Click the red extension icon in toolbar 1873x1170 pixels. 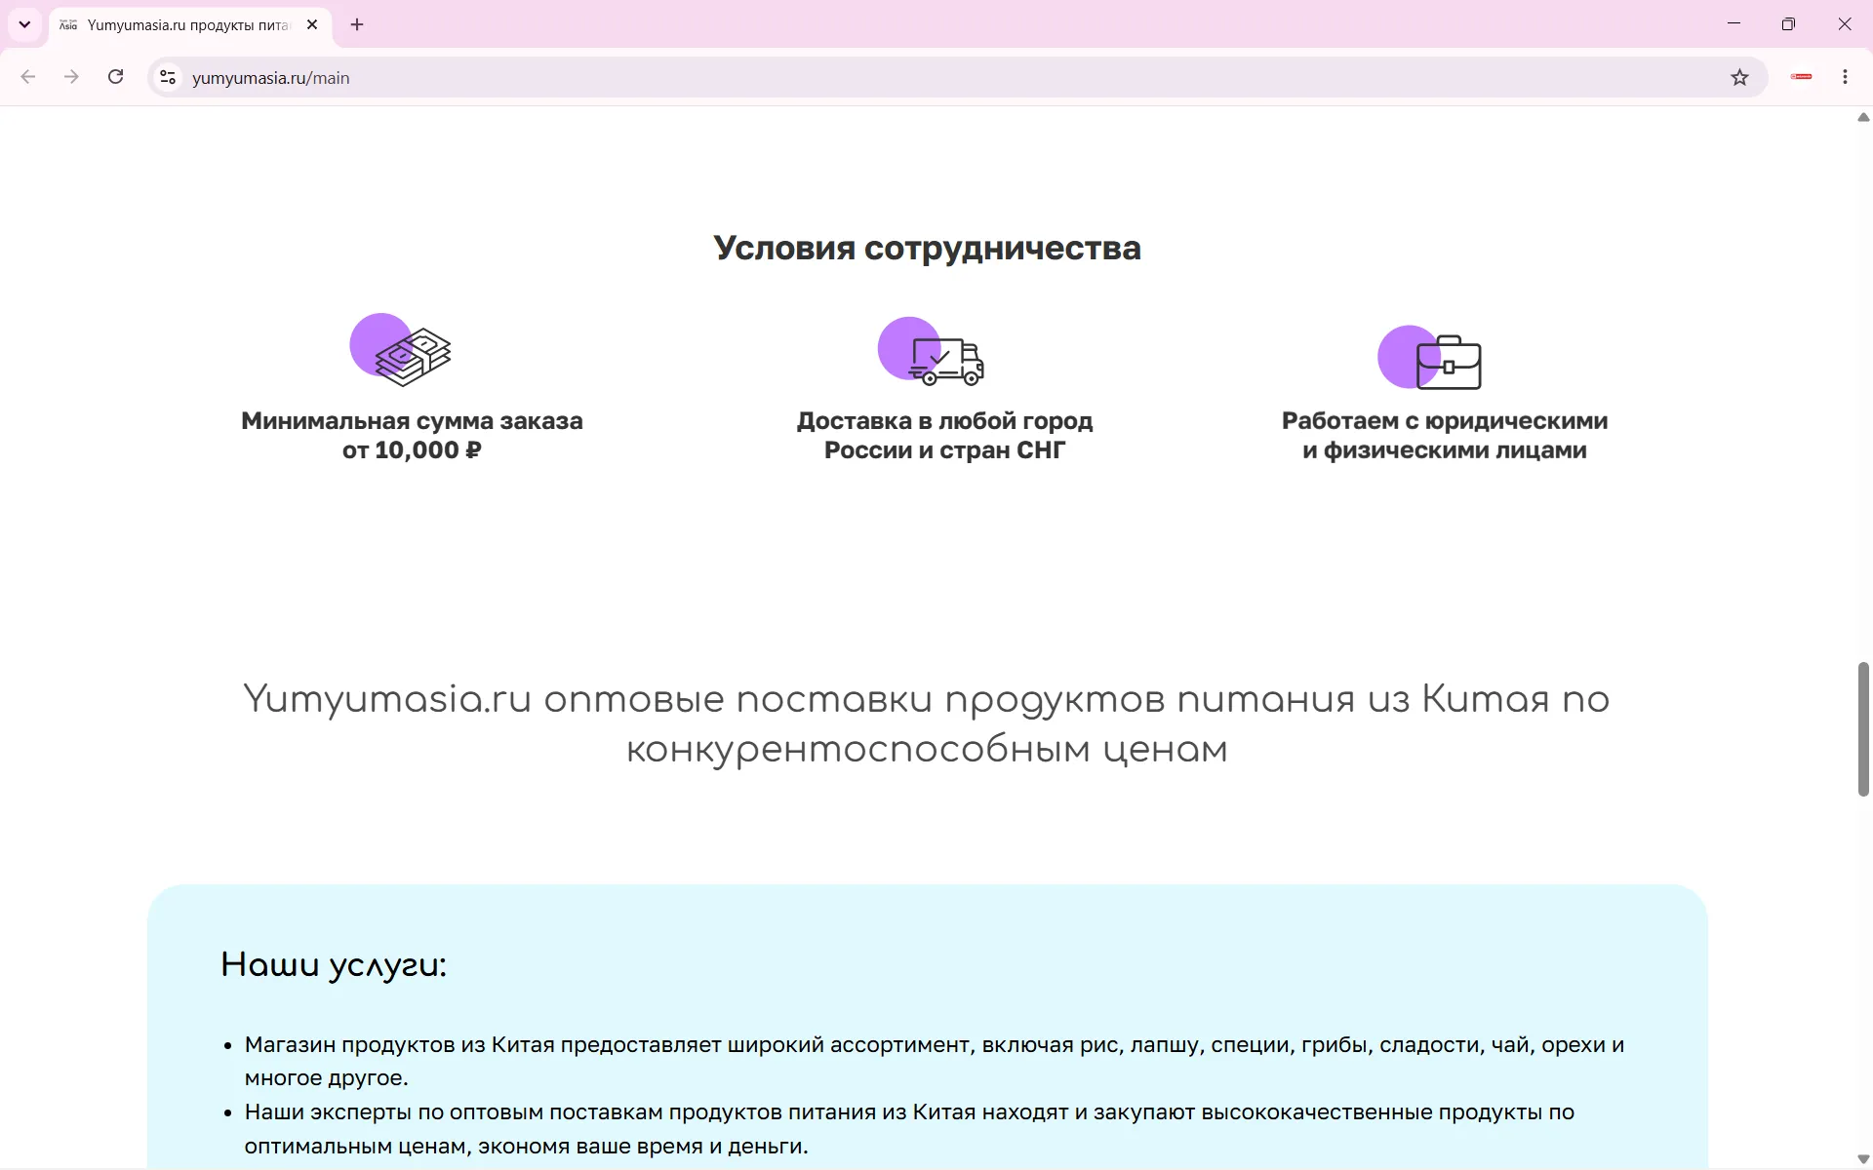pos(1801,77)
